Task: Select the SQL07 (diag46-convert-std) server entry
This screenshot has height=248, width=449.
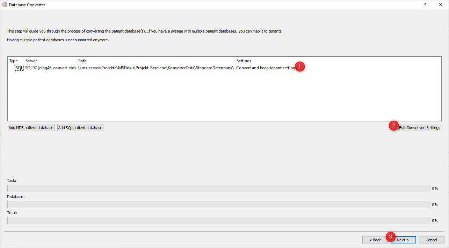Action: pos(50,68)
